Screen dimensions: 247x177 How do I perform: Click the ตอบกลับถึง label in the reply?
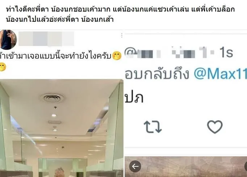[x=157, y=73]
